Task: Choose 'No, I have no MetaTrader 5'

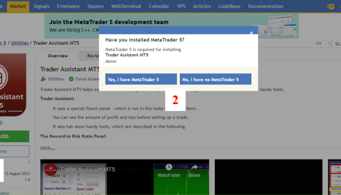Action: [x=215, y=79]
